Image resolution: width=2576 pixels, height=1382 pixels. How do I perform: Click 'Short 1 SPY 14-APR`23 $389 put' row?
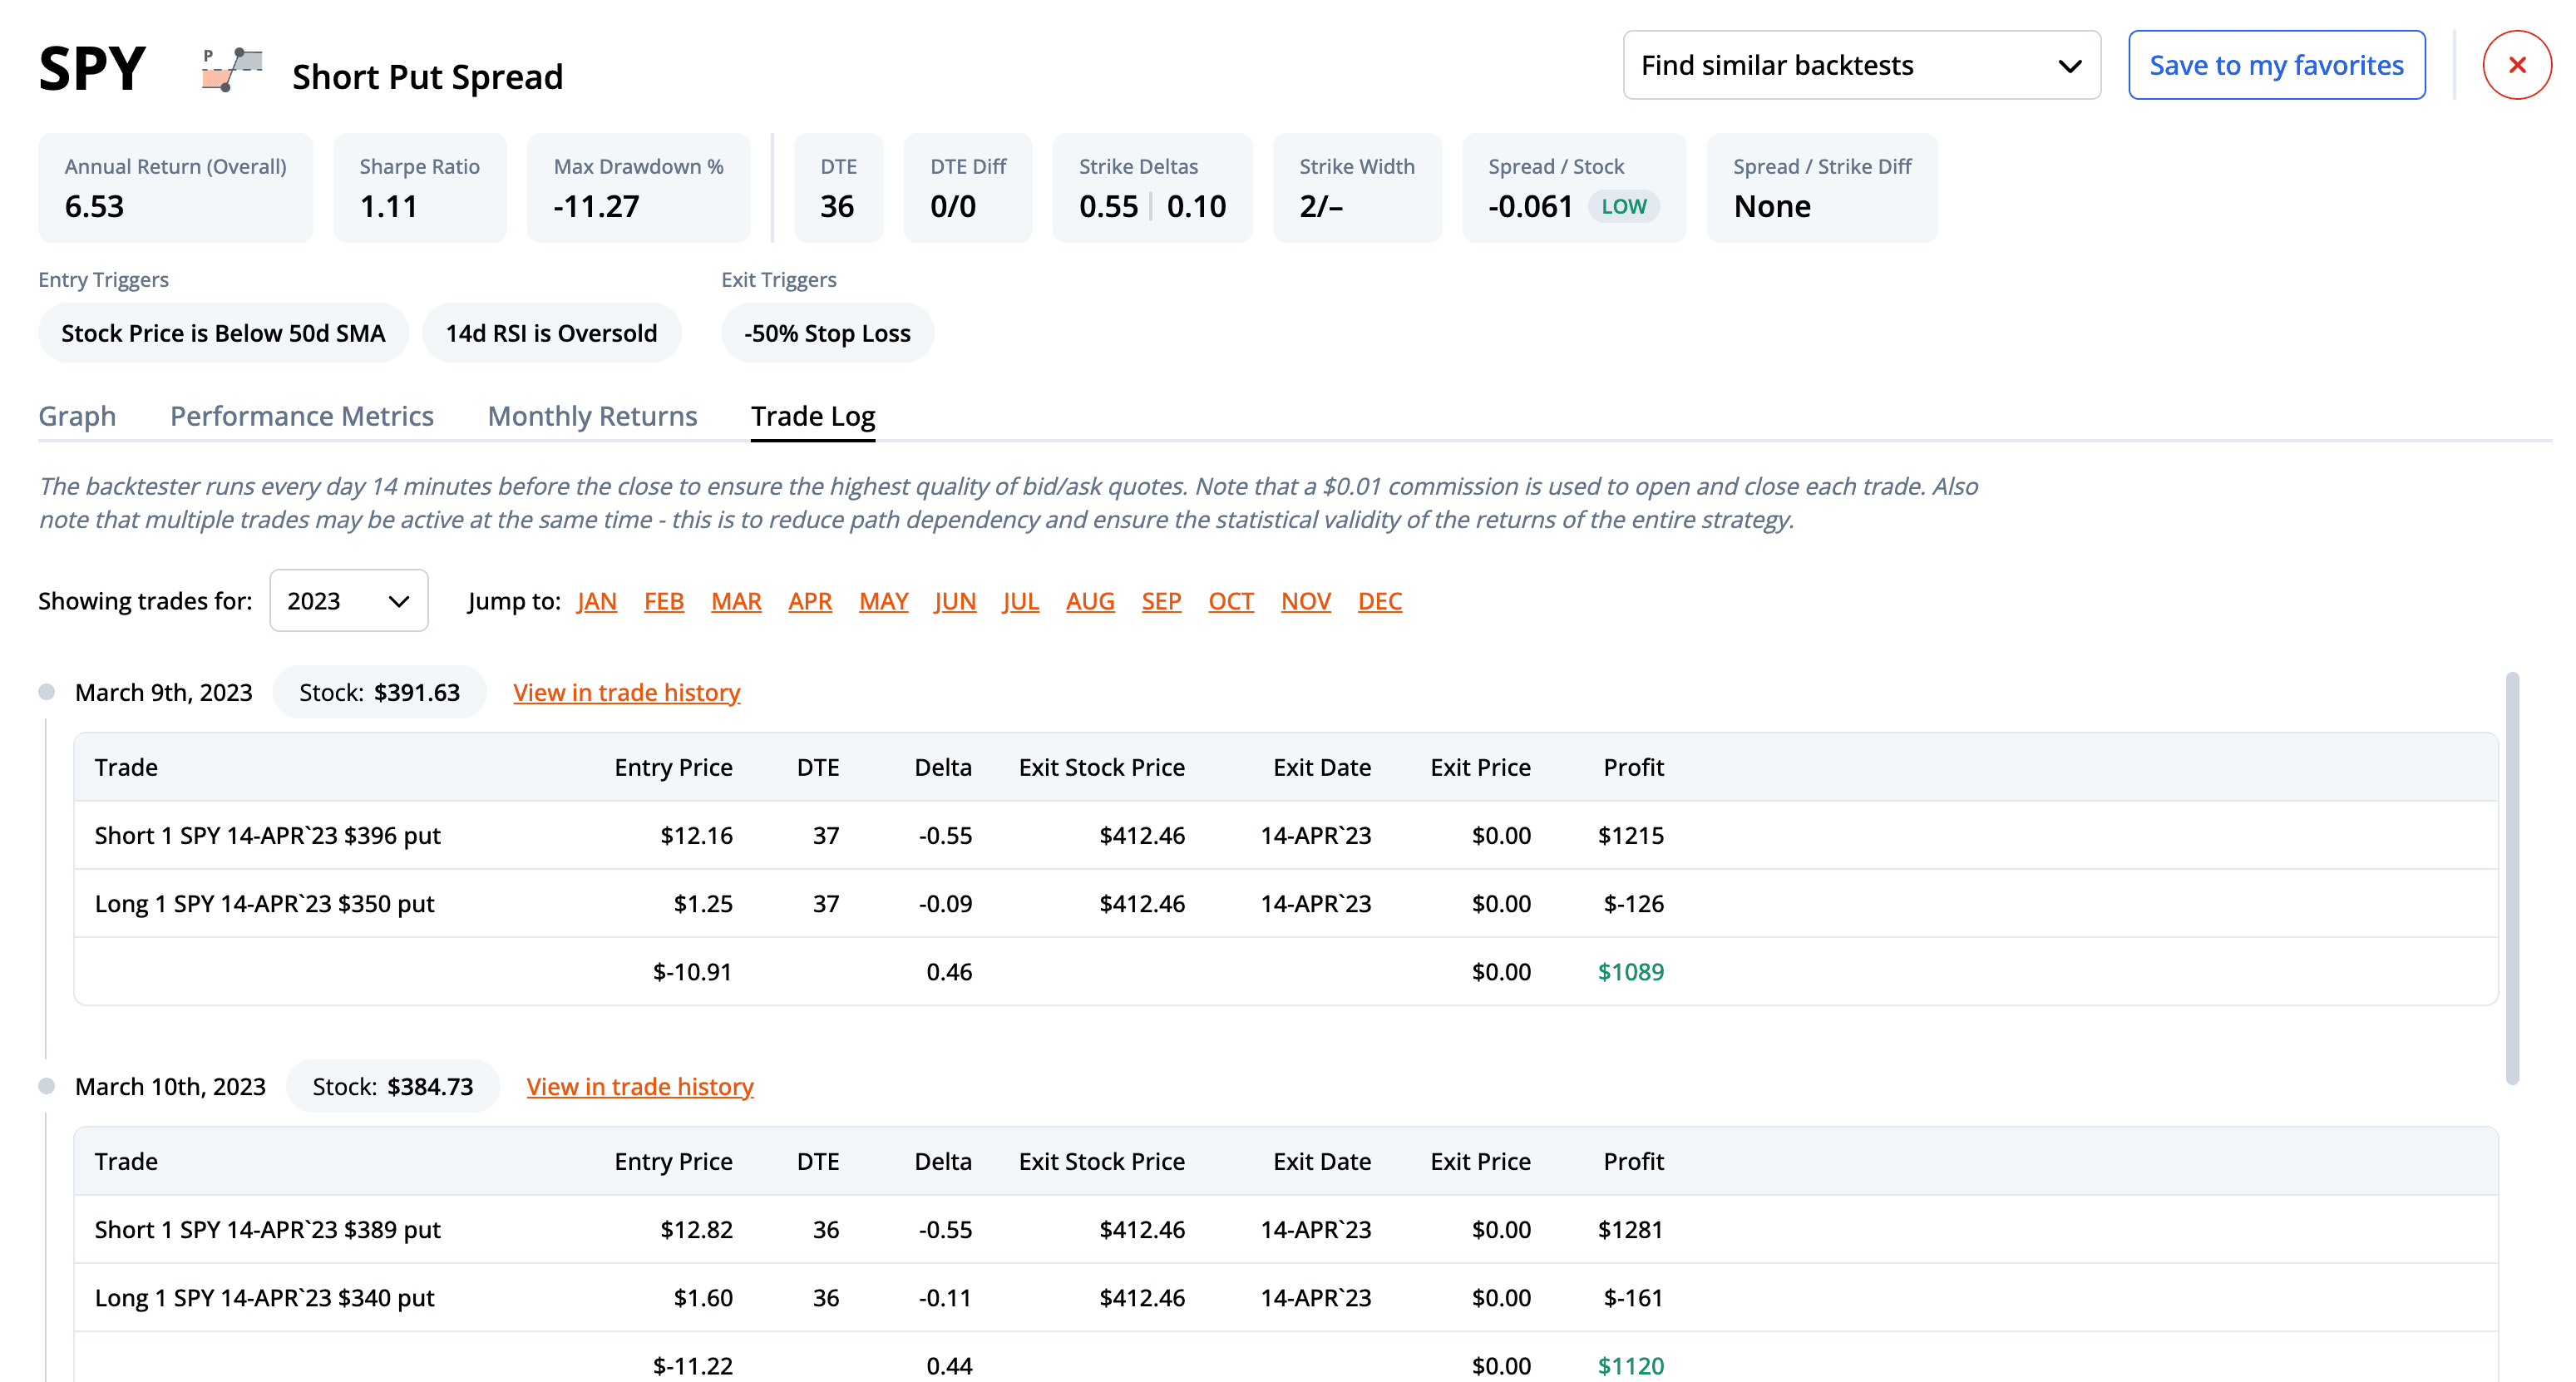[1286, 1229]
